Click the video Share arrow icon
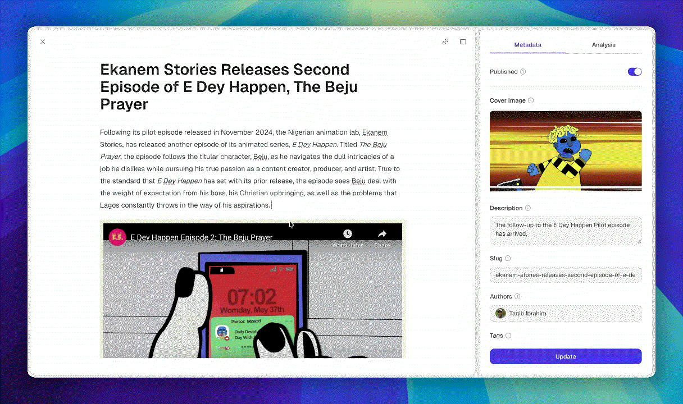 click(382, 233)
